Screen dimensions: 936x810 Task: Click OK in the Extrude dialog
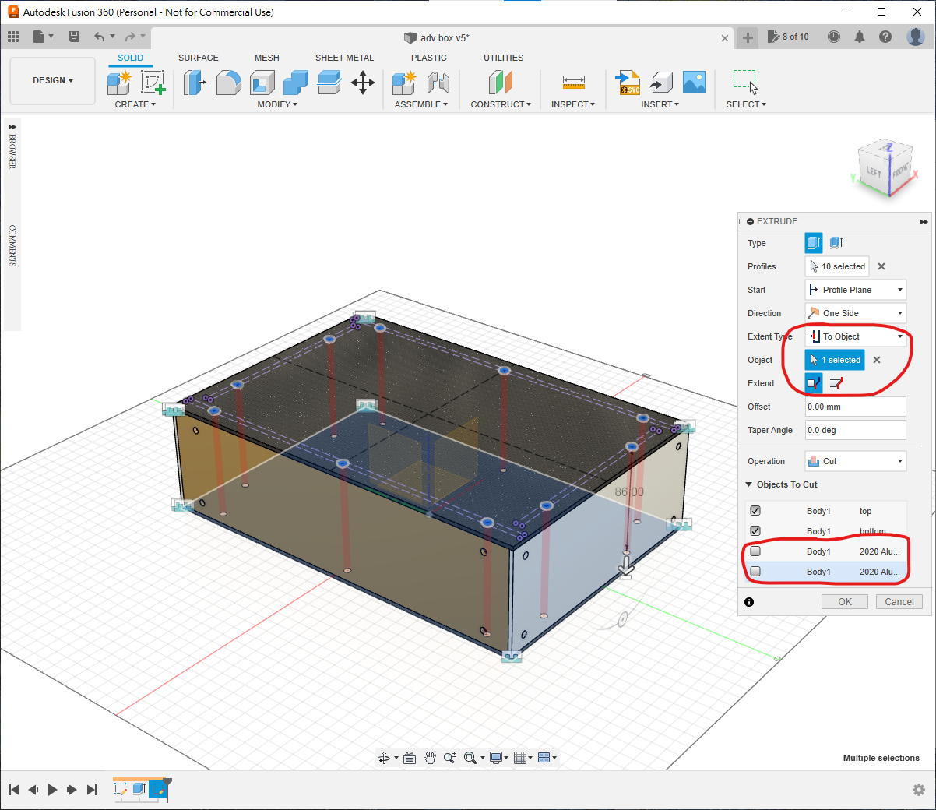pos(845,602)
